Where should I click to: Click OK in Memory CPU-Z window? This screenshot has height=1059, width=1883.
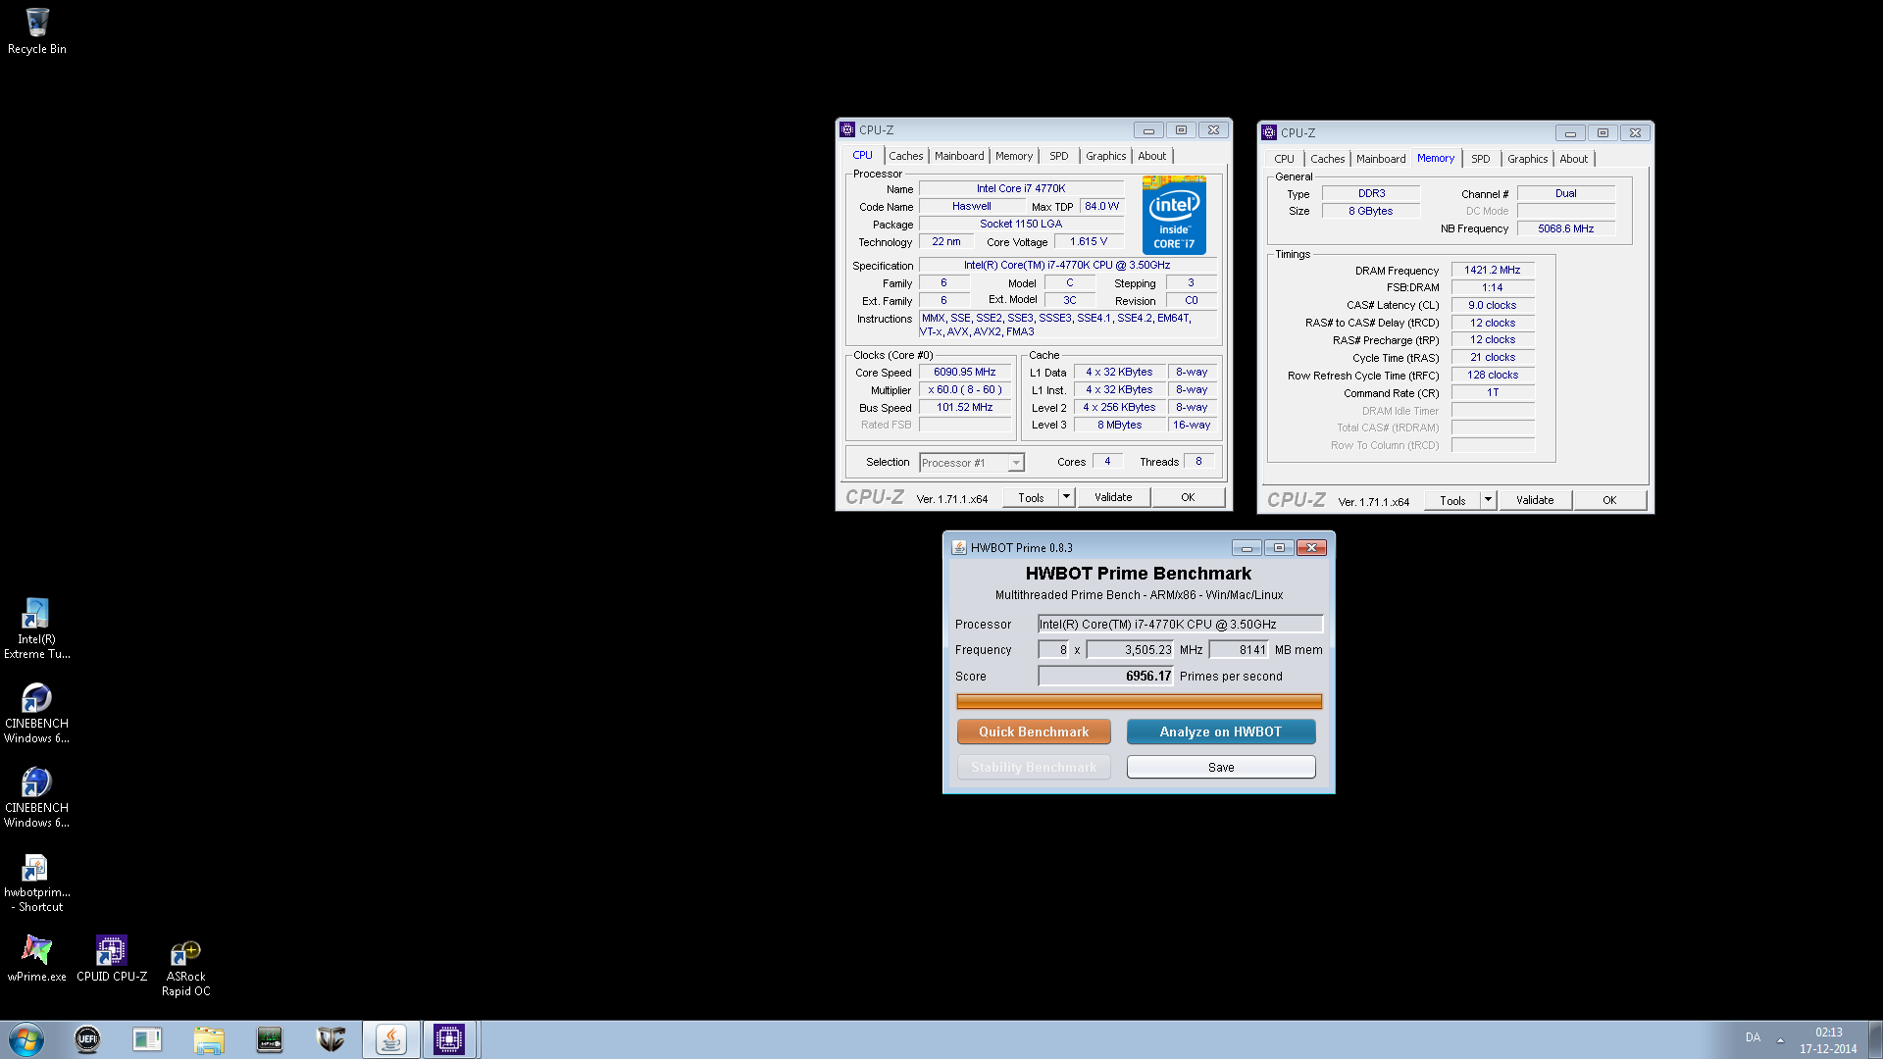click(1609, 500)
